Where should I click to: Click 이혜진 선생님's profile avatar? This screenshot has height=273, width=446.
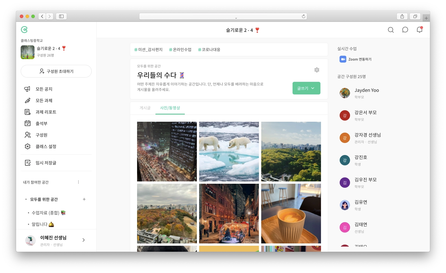pos(30,241)
